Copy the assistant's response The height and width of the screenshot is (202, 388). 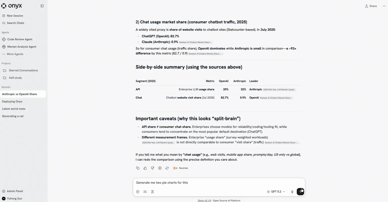[138, 168]
